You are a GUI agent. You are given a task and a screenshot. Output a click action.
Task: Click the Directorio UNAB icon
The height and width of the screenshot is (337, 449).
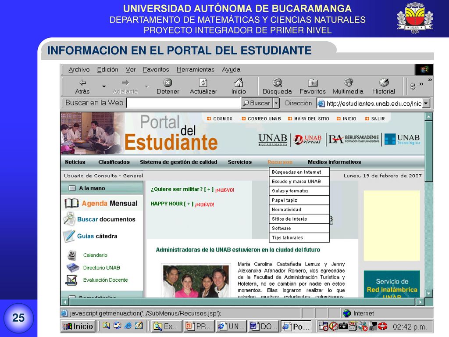pyautogui.click(x=73, y=268)
